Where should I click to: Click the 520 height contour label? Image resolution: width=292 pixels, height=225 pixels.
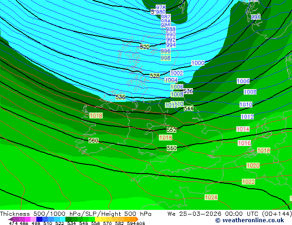pos(145,47)
